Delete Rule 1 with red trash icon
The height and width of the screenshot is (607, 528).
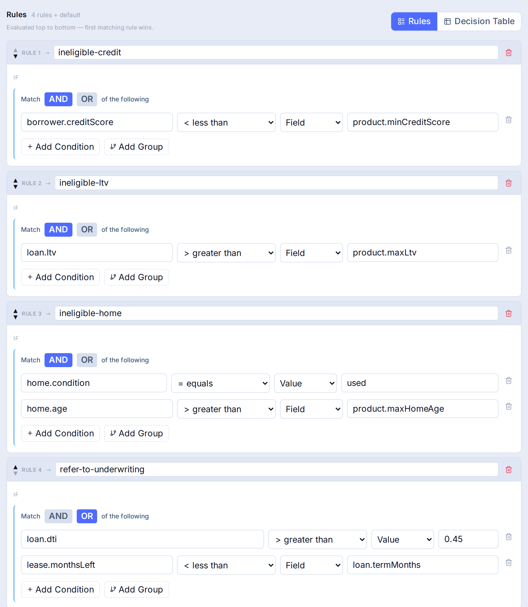508,53
